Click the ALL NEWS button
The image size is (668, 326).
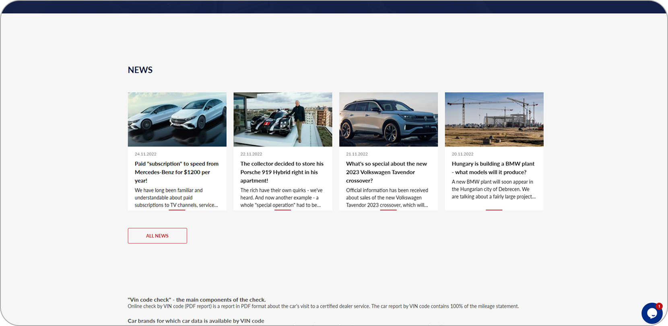tap(157, 236)
